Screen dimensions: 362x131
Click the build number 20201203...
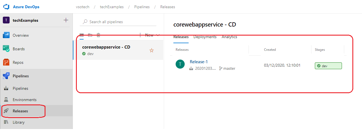tap(206, 68)
